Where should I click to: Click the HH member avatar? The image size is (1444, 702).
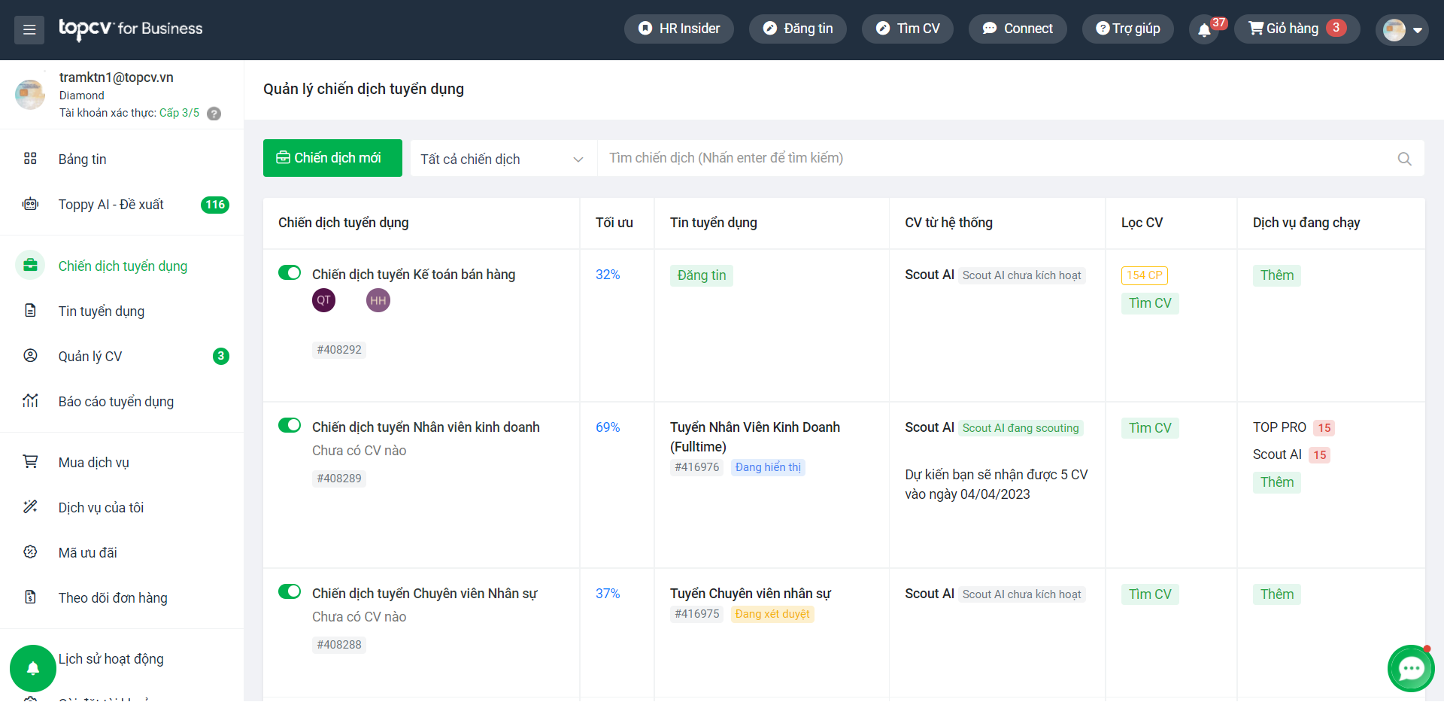coord(378,300)
